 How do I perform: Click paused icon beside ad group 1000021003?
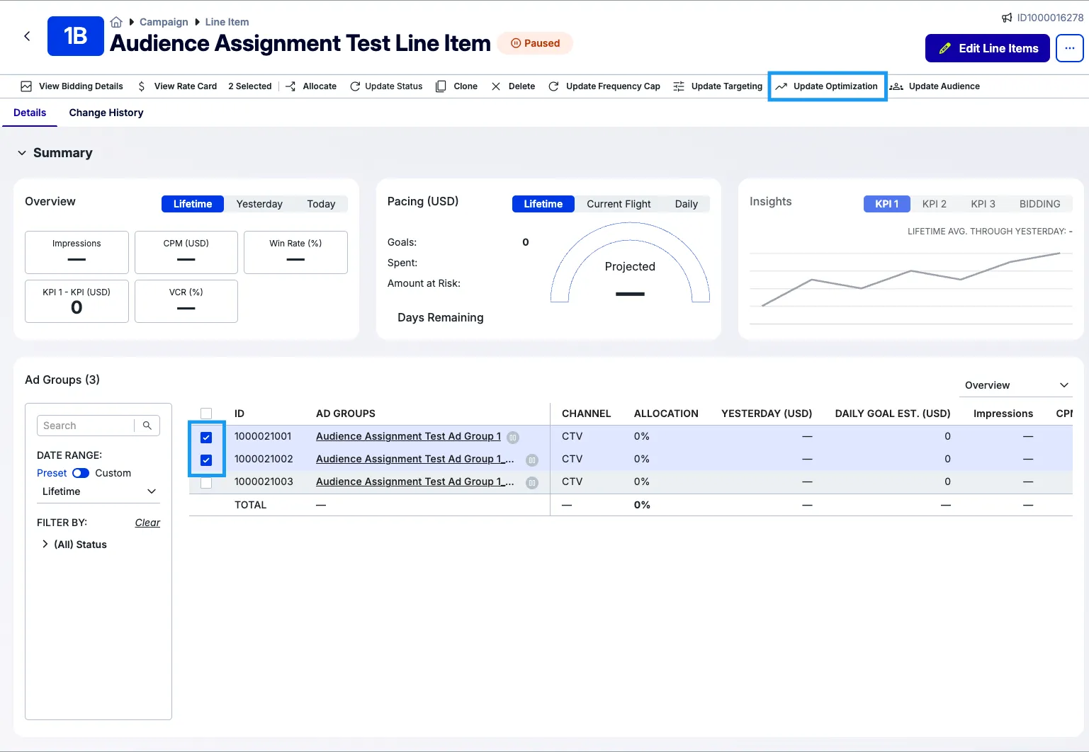pos(532,483)
